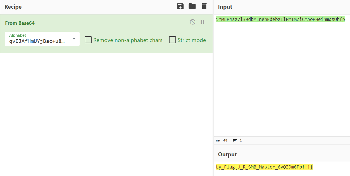Click the Remove non-alphabet chars label

[128, 40]
